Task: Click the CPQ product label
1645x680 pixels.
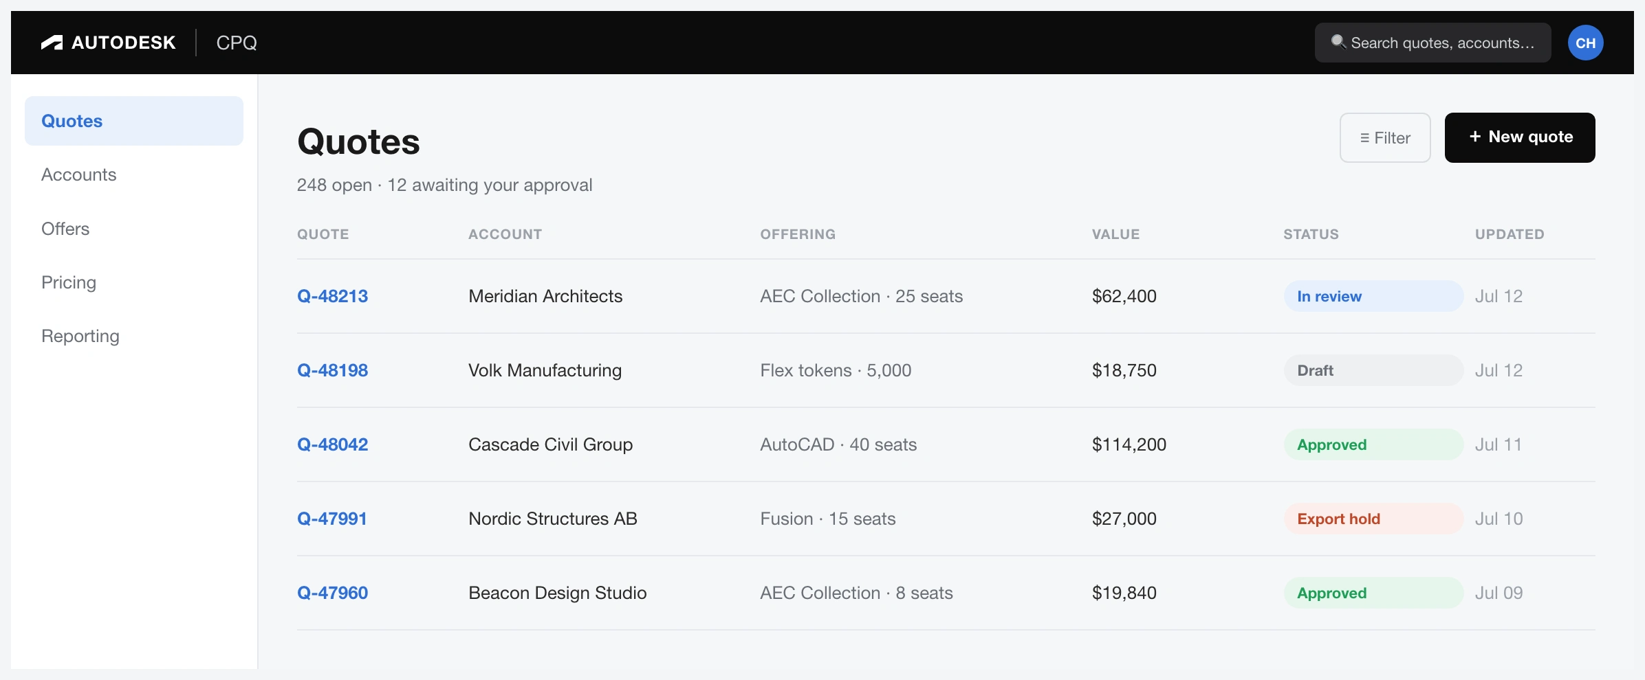Action: [237, 43]
